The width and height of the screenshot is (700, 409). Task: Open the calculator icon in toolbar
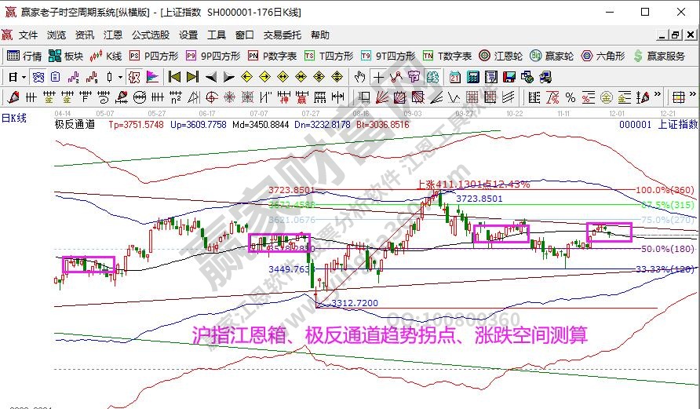[472, 77]
